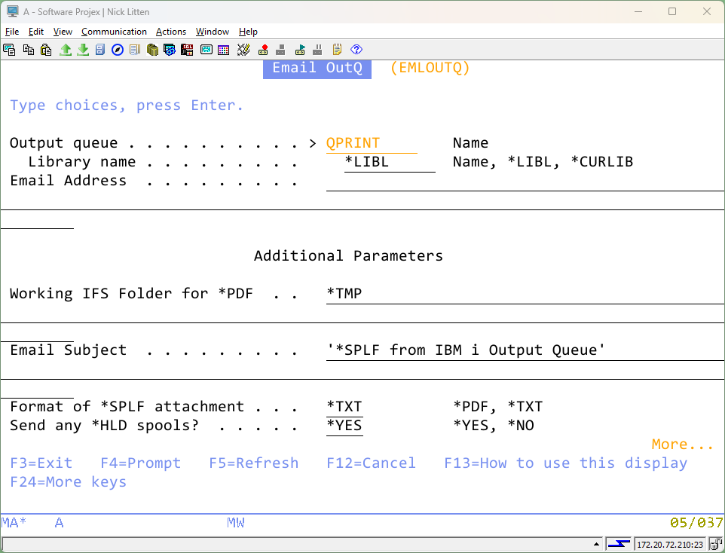
Task: Click the Email OutQ title
Action: [317, 68]
